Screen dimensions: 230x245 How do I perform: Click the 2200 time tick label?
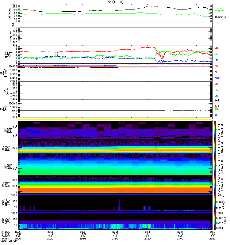click(x=212, y=239)
